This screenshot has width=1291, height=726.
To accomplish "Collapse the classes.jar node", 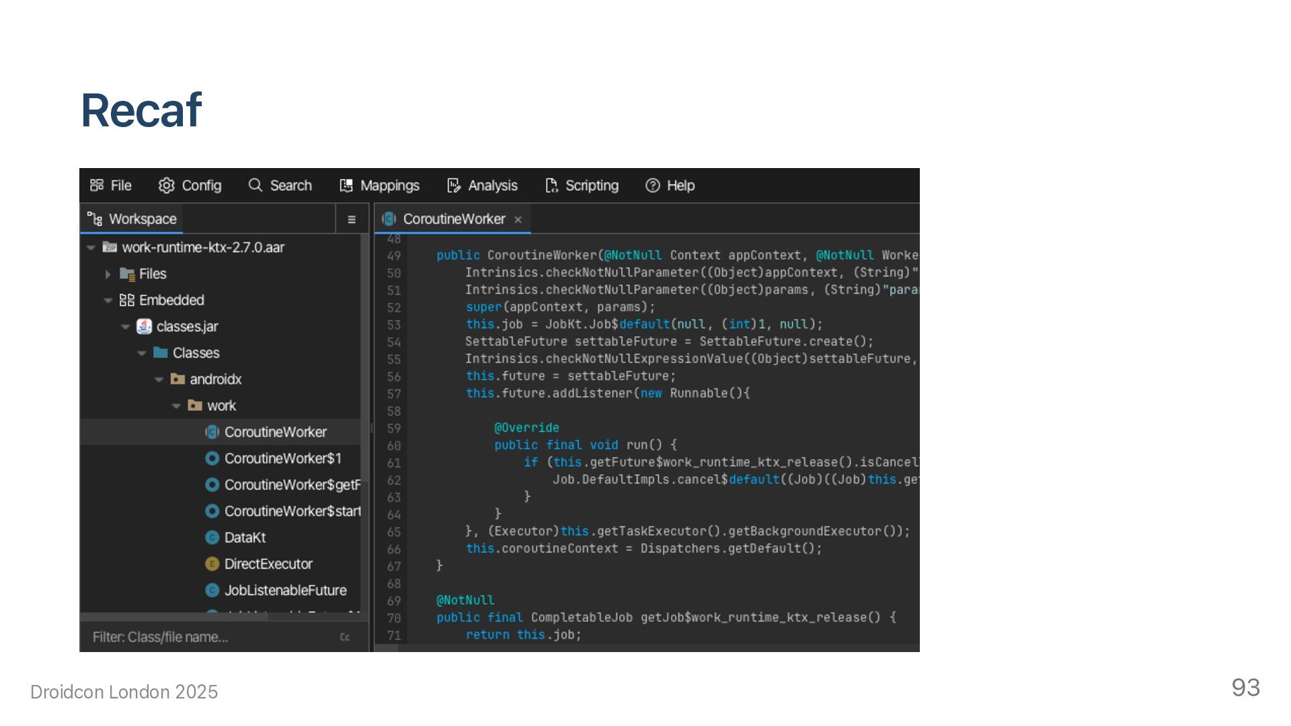I will coord(125,327).
